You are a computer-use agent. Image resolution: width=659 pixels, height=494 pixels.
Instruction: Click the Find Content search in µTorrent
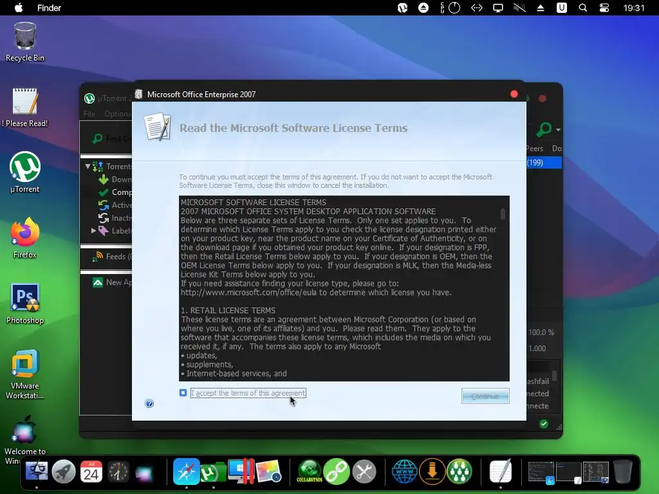tap(112, 139)
